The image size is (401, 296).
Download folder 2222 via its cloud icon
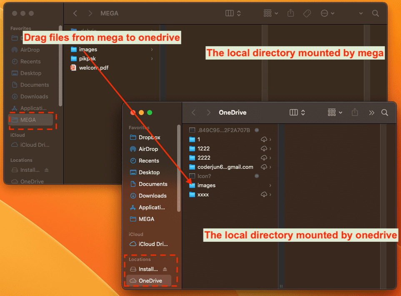[264, 158]
